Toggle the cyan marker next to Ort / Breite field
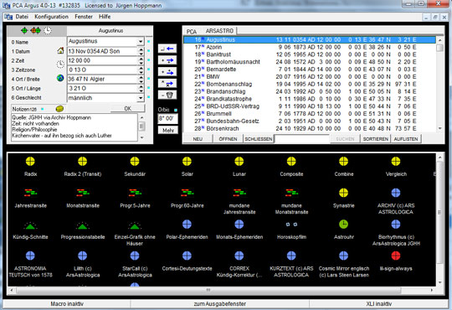 [149, 79]
